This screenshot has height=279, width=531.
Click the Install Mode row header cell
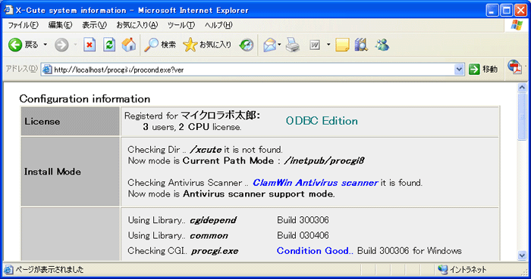pos(70,172)
